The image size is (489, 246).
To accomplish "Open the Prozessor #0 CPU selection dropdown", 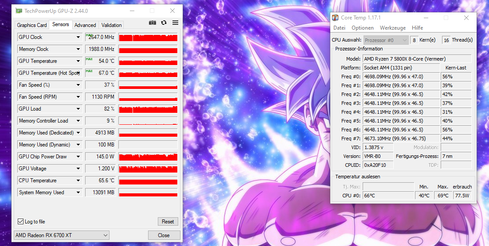I will click(x=386, y=40).
